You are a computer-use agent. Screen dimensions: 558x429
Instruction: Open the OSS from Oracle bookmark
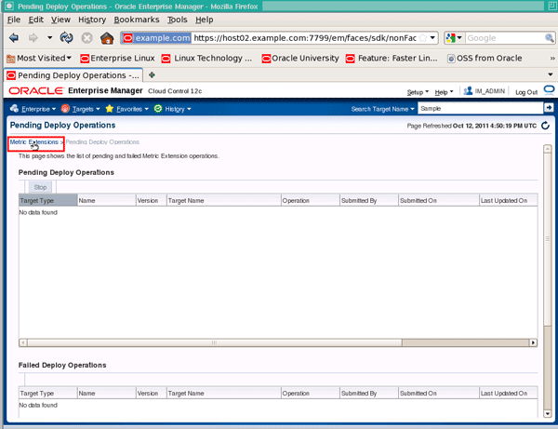pos(485,58)
